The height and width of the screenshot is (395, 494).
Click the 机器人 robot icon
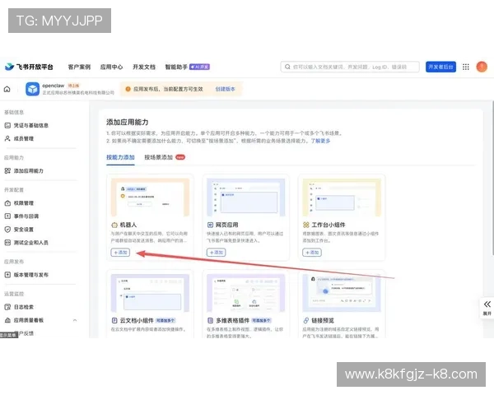point(114,225)
